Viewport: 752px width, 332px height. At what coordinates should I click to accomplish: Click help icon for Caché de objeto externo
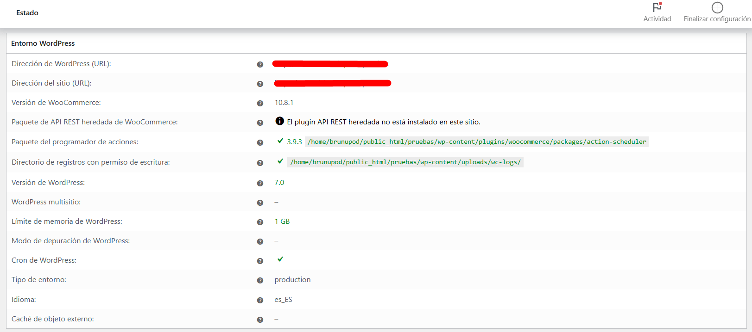[260, 320]
